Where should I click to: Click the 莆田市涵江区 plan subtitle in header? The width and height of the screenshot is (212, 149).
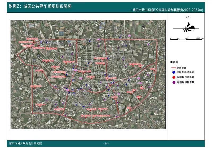point(166,10)
